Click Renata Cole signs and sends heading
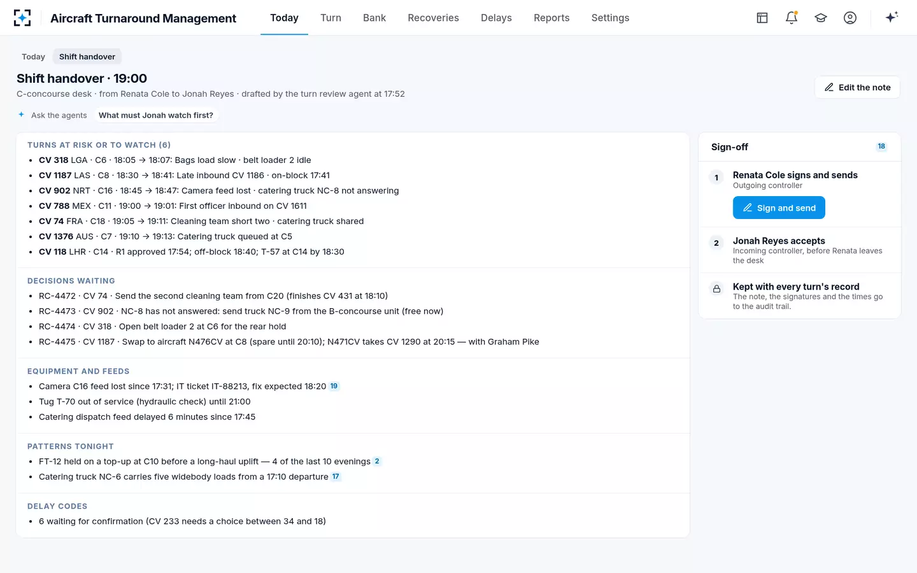The image size is (917, 573). 795,175
